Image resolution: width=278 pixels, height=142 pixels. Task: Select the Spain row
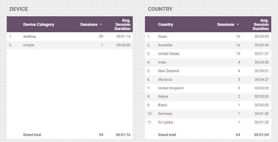coord(208,36)
